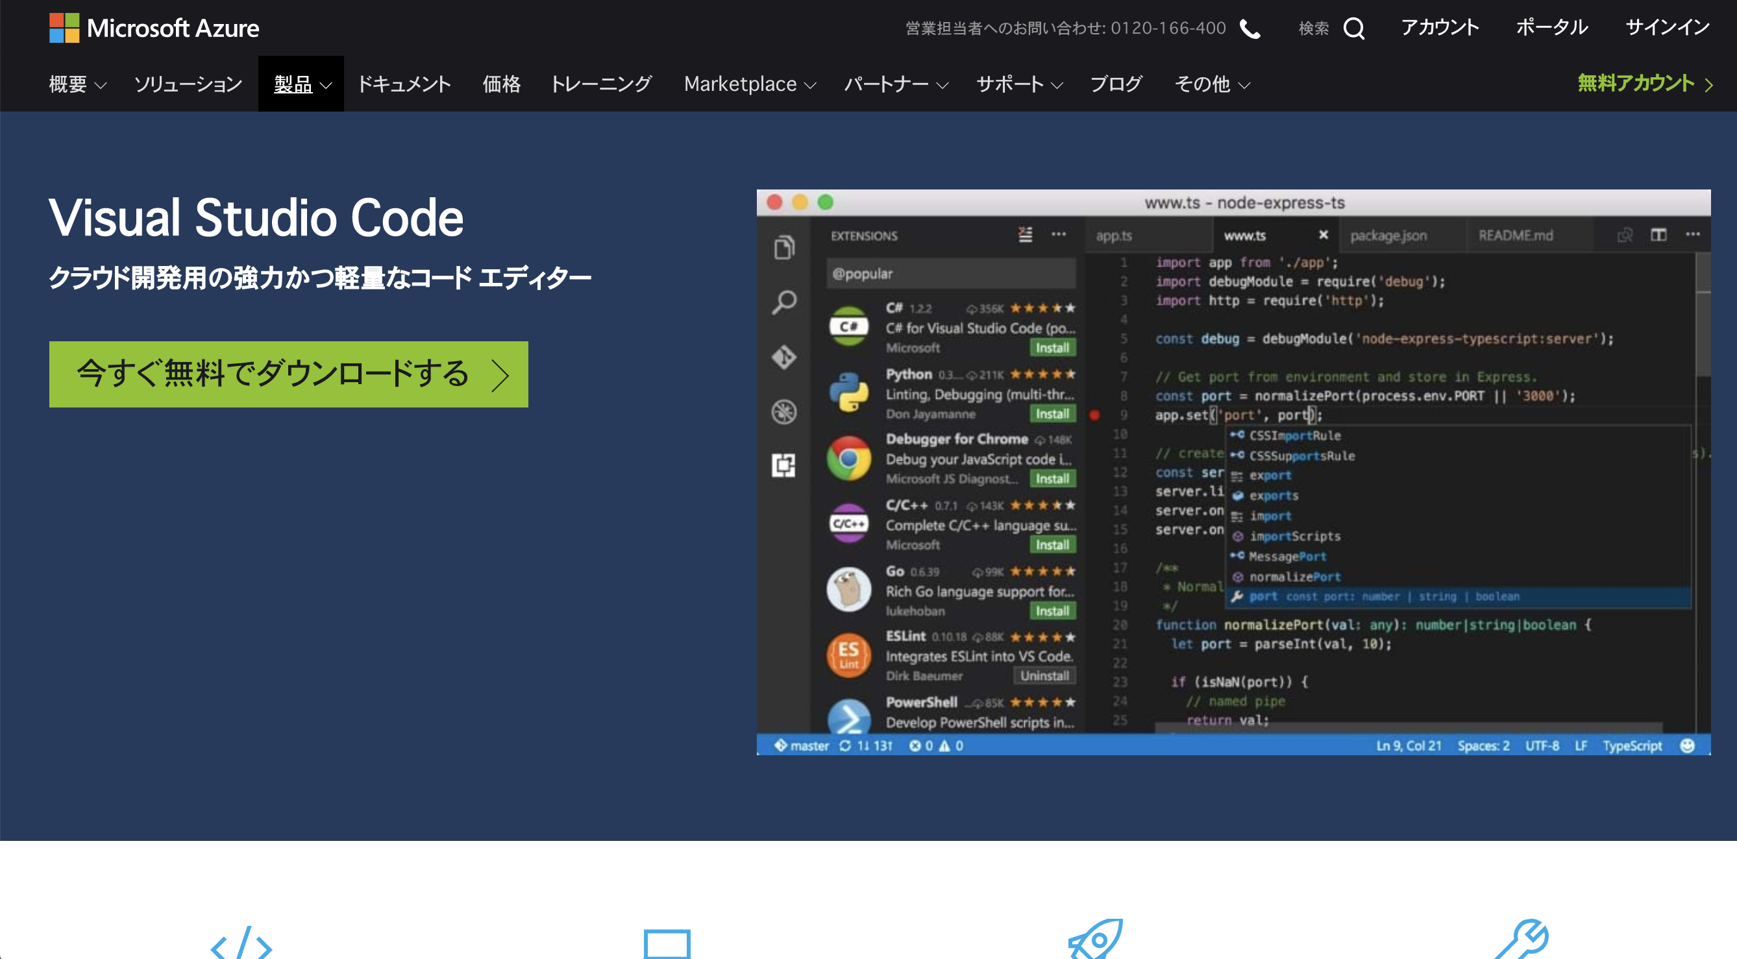This screenshot has height=959, width=1737.
Task: Click Install for the Go extension
Action: pyautogui.click(x=1053, y=611)
